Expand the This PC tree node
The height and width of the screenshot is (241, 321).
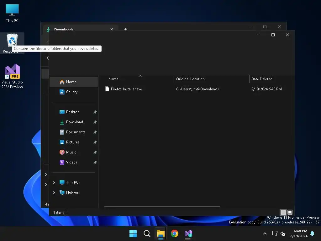(x=54, y=182)
